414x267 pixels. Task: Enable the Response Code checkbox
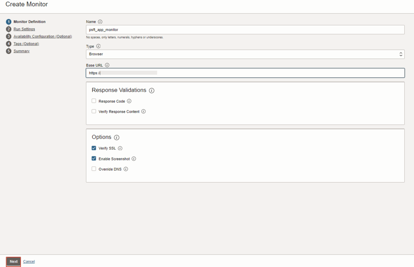(94, 101)
